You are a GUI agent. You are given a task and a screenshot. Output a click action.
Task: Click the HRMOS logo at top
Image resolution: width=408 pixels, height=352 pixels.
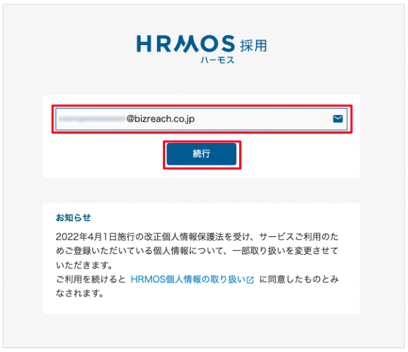[186, 44]
